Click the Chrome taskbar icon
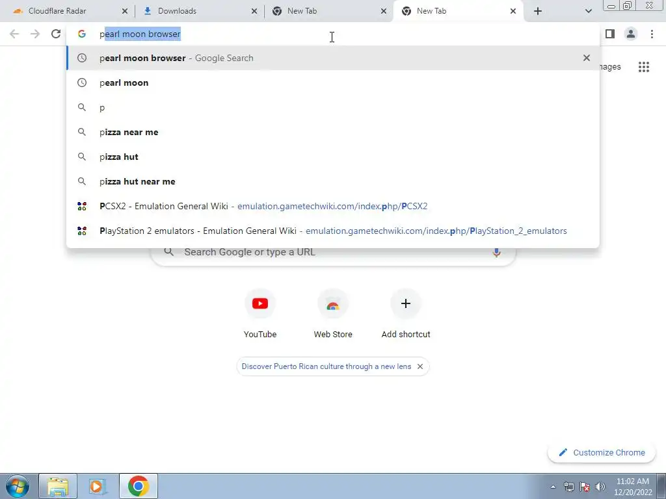The image size is (666, 499). 138,486
